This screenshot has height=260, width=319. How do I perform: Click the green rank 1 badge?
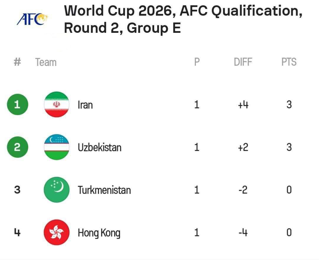click(x=17, y=104)
